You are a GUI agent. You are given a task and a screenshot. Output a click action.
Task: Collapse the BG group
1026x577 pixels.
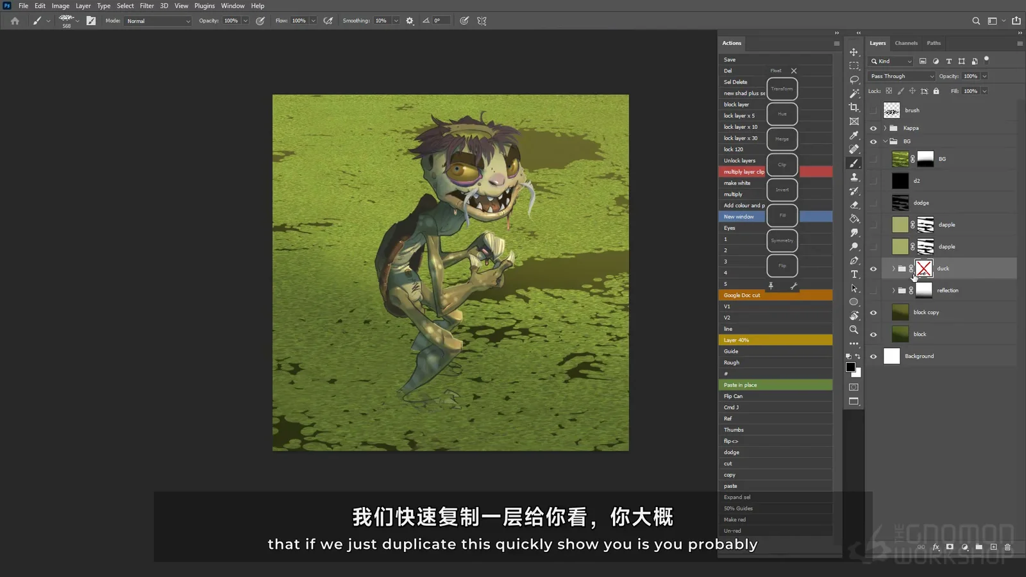(886, 142)
